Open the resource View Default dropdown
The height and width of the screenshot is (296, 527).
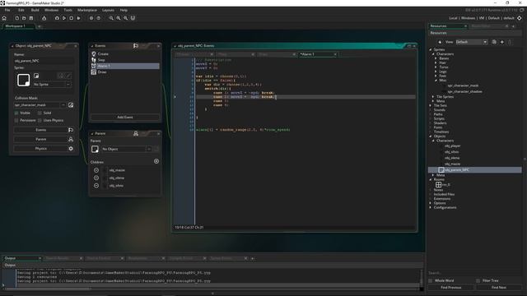472,42
